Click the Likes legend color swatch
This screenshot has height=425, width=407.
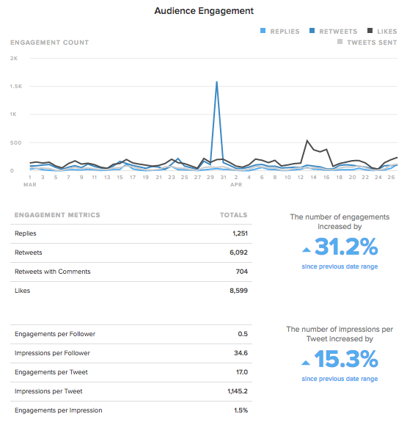click(x=370, y=31)
